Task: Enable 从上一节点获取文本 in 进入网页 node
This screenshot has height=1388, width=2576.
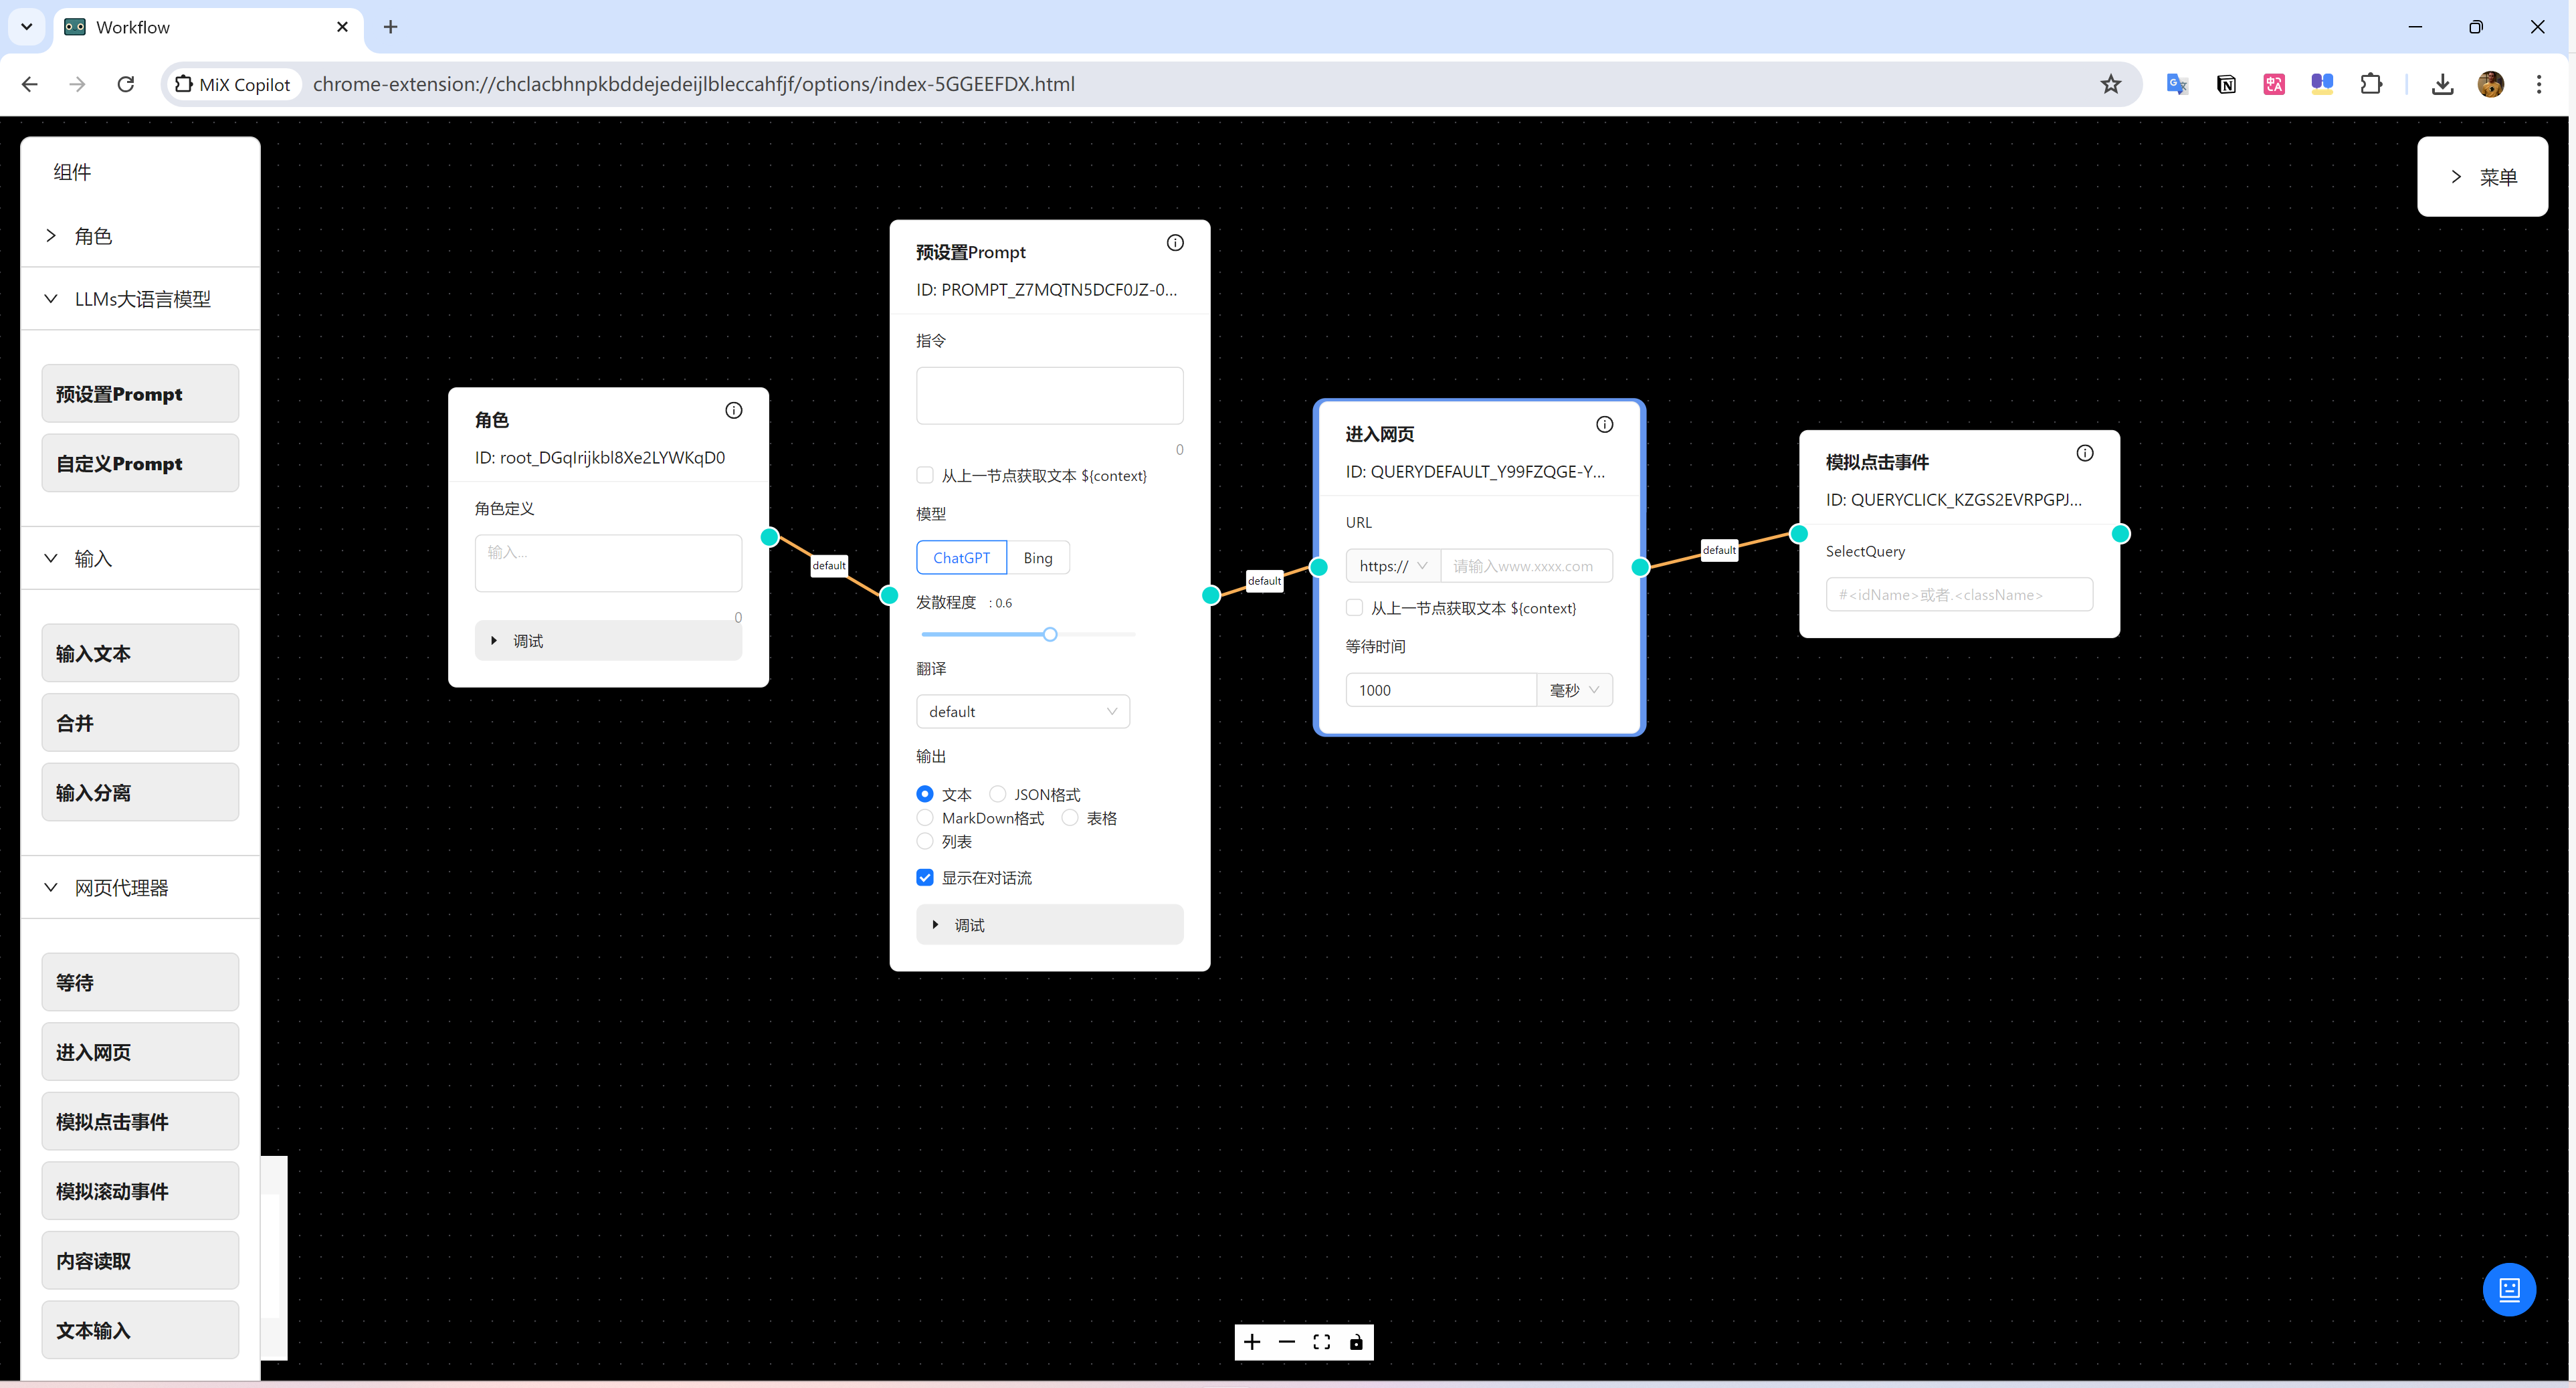Action: tap(1354, 608)
